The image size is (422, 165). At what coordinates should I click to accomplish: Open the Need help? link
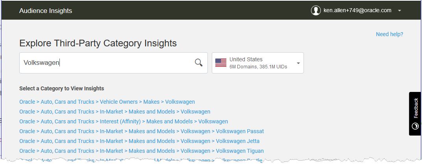389,35
